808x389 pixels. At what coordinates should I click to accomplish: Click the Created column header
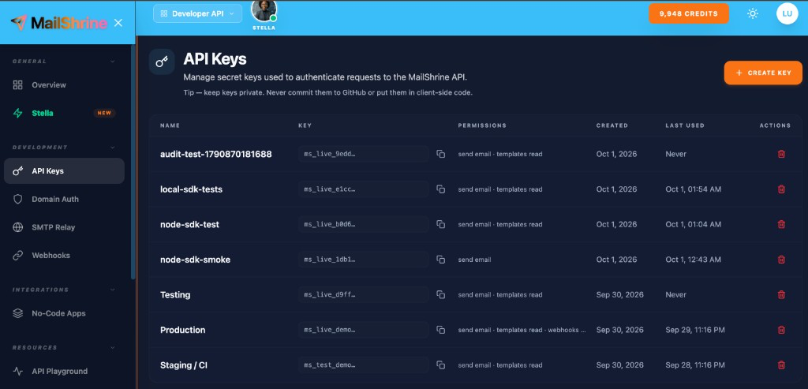click(612, 125)
